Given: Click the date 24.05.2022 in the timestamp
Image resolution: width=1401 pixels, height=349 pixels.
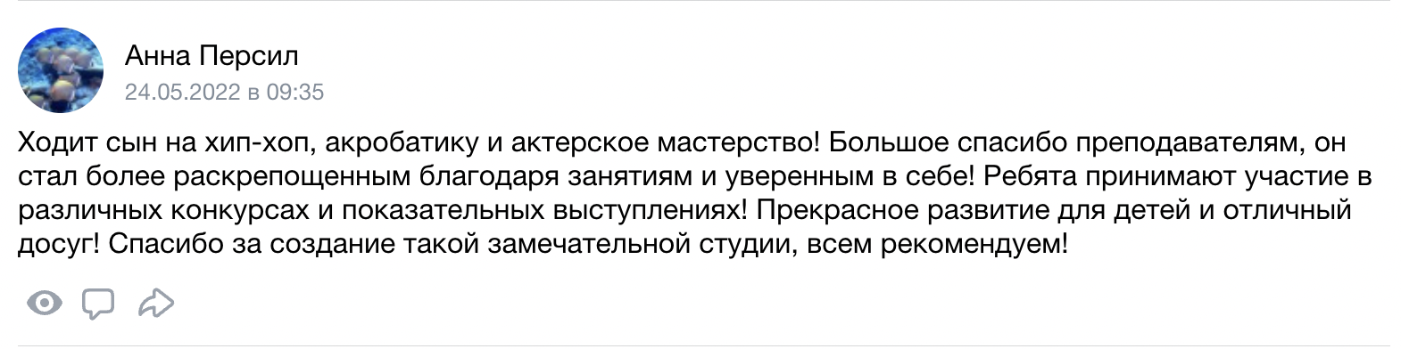Looking at the screenshot, I should [183, 92].
